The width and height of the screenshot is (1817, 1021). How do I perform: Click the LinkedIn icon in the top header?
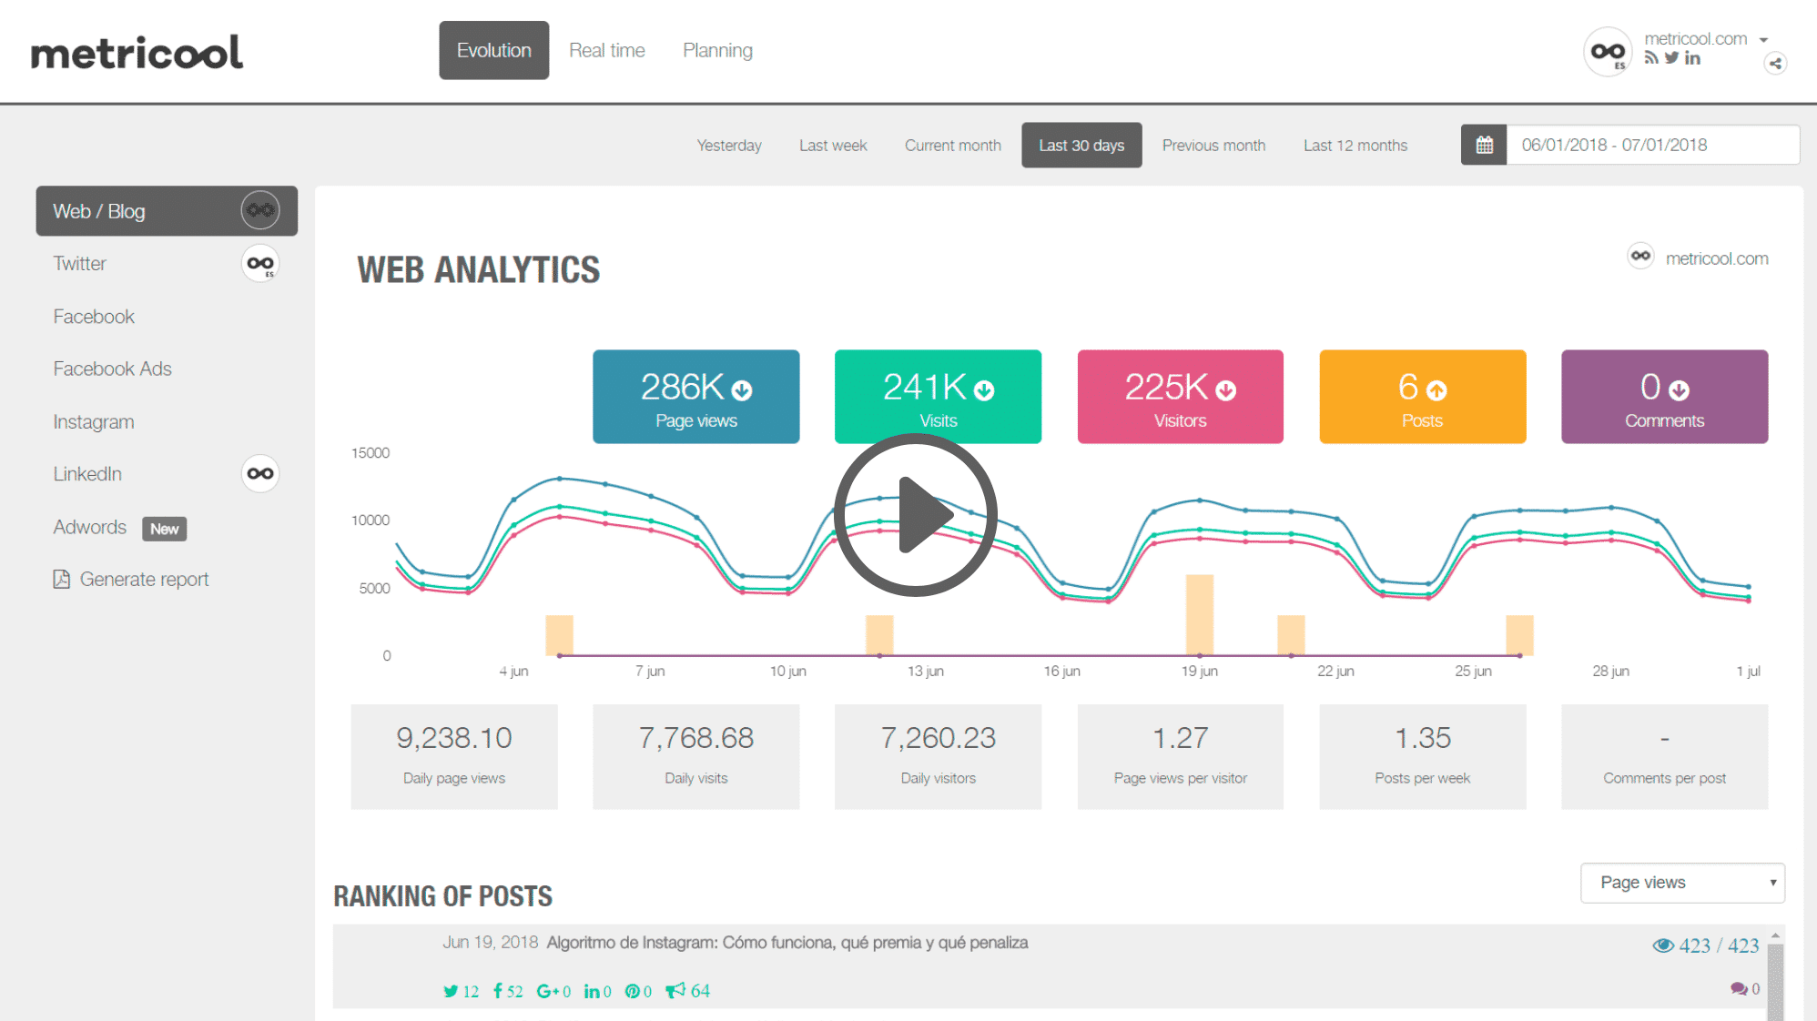(x=1693, y=57)
